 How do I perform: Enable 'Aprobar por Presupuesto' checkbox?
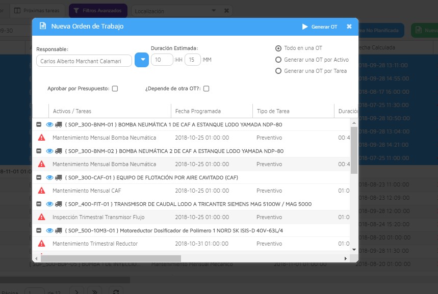click(x=115, y=89)
